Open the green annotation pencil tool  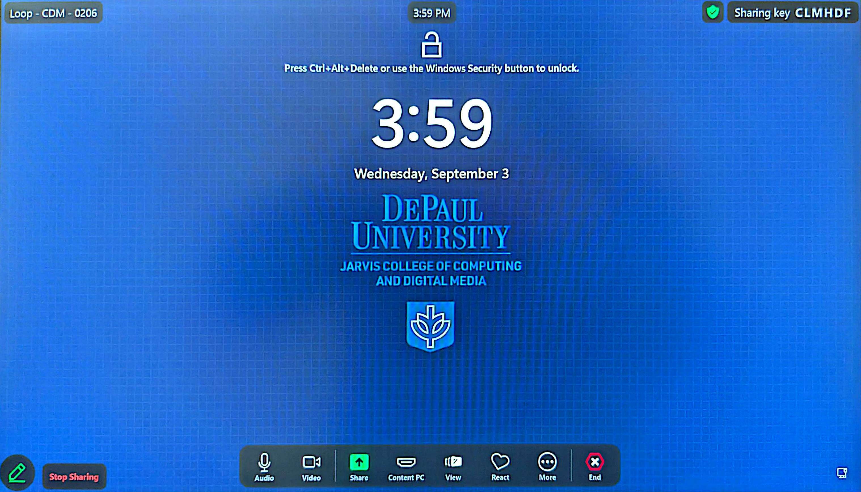point(17,473)
